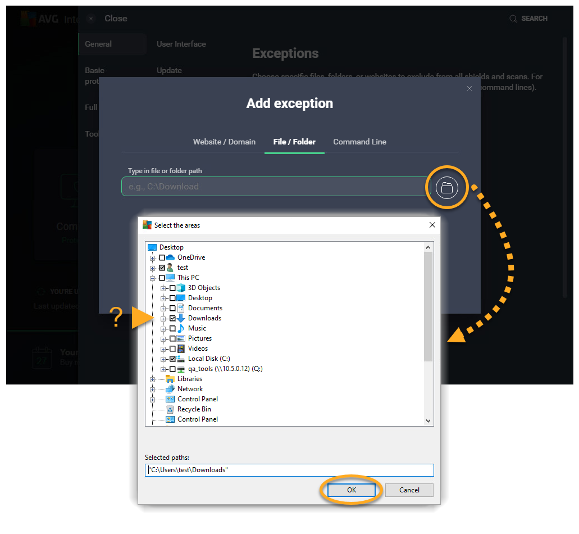Screen dimensions: 579x534
Task: Switch to the Website / Domain tab
Action: click(224, 142)
